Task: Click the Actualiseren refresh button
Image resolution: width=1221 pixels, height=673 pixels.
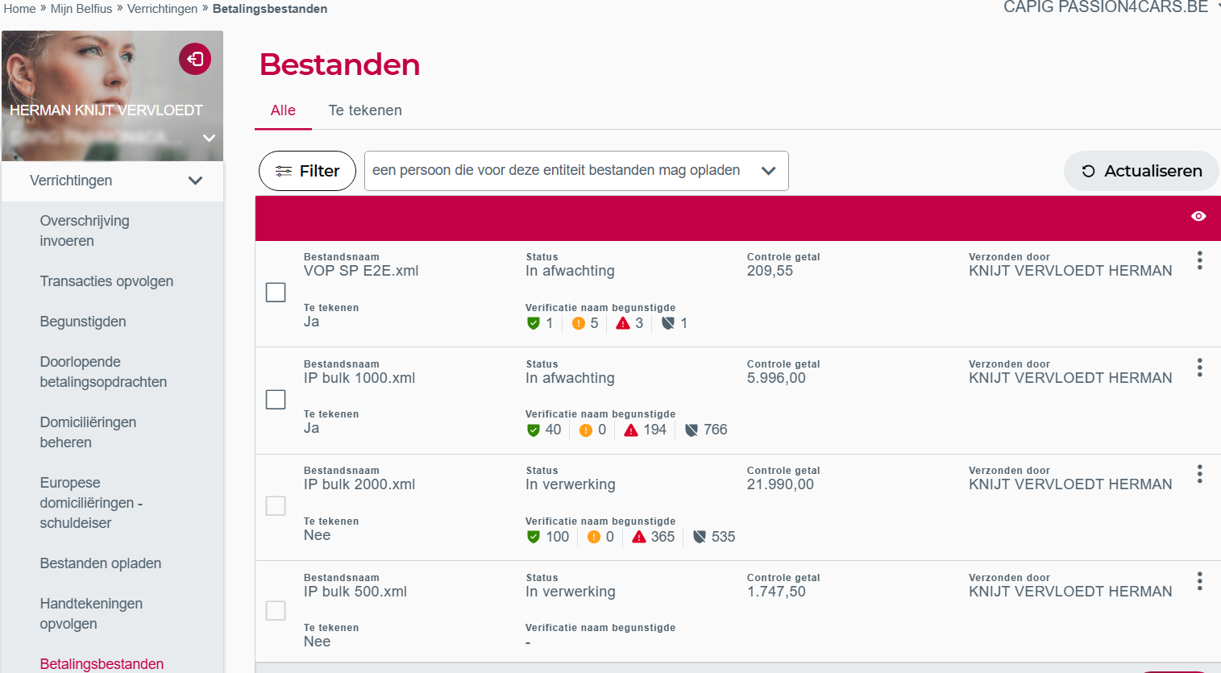Action: tap(1141, 171)
